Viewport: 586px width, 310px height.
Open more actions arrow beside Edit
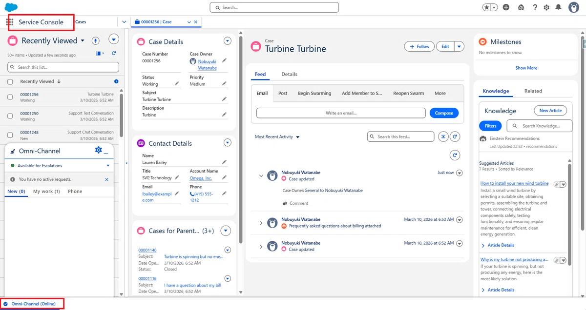459,46
